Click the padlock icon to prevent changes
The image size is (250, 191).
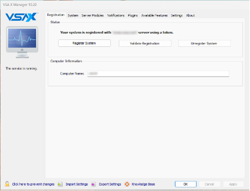[7, 184]
